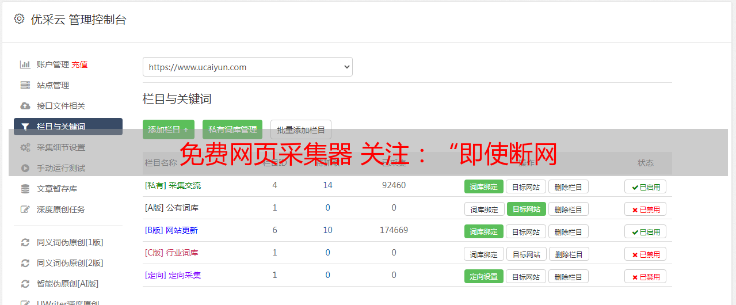
Task: Open 接口文件相关 via its cloud upload icon
Action: click(25, 106)
